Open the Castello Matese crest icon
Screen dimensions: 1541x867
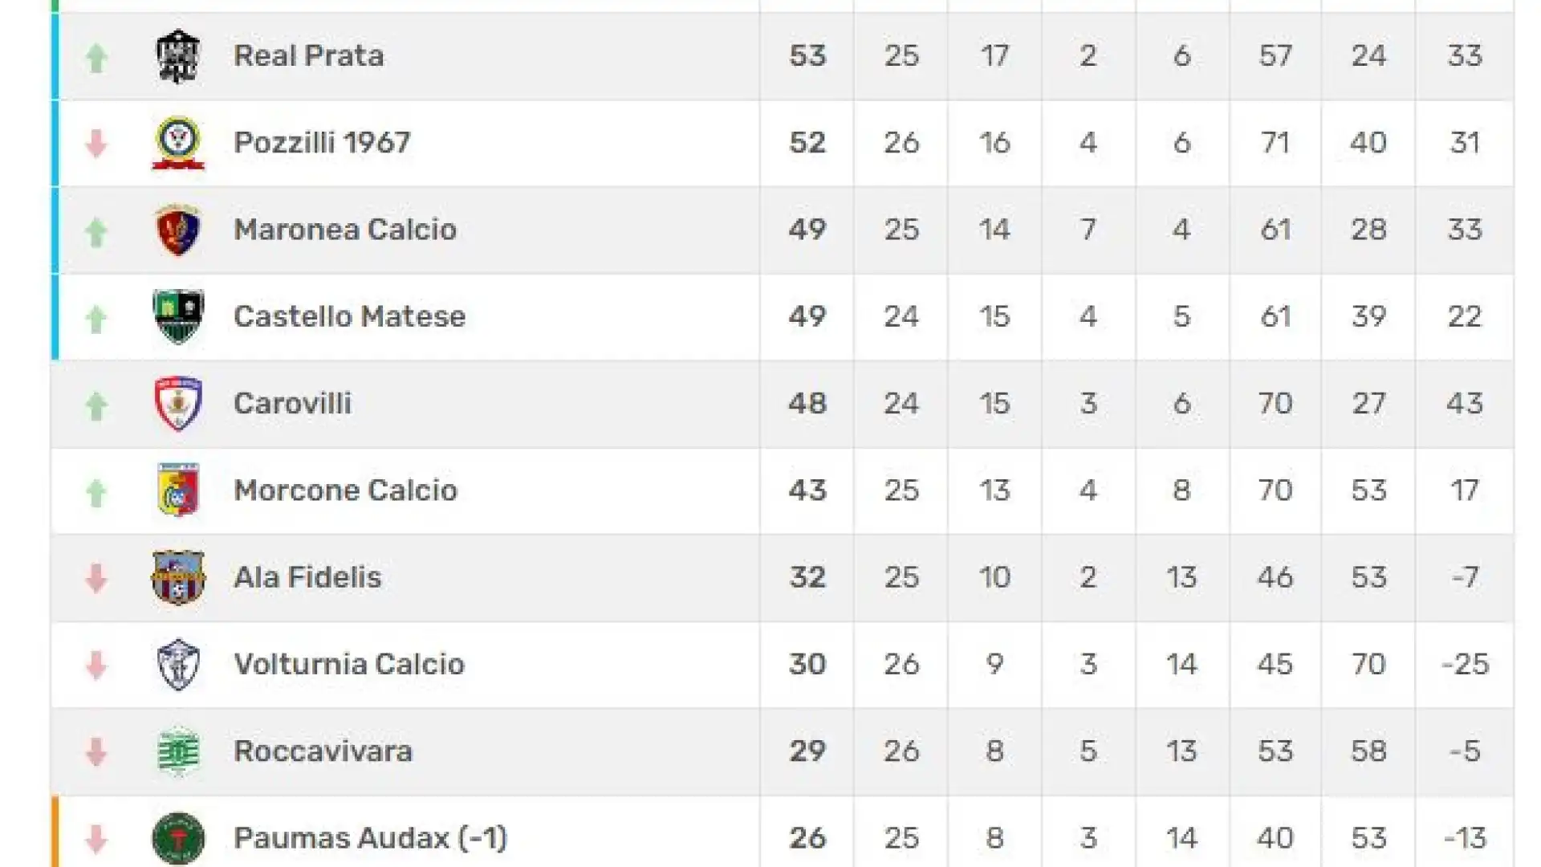pyautogui.click(x=178, y=316)
